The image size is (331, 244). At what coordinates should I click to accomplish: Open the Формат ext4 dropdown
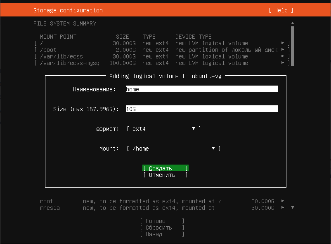point(164,129)
